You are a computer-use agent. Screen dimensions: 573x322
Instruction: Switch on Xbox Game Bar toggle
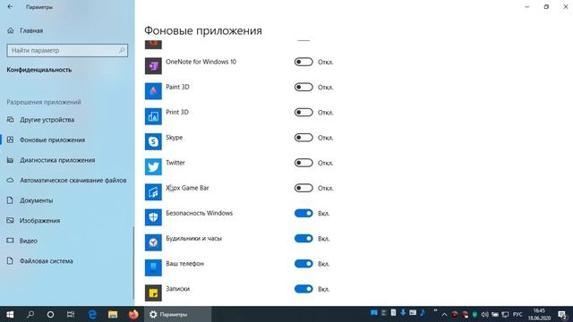coord(304,188)
